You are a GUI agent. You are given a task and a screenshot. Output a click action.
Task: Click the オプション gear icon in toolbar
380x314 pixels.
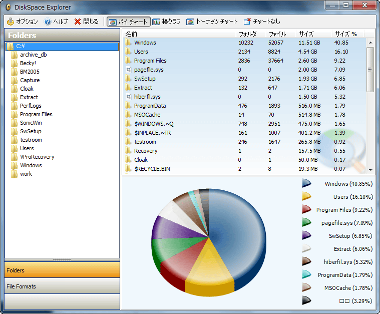(11, 22)
